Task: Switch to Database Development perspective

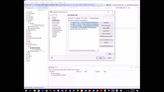Action: tap(131, 5)
